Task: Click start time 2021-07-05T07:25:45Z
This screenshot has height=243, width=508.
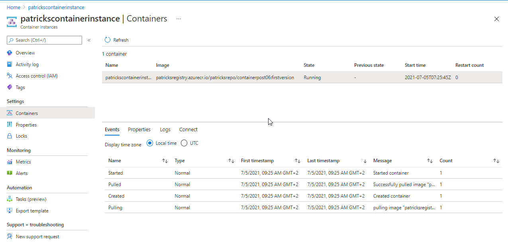Action: 428,78
